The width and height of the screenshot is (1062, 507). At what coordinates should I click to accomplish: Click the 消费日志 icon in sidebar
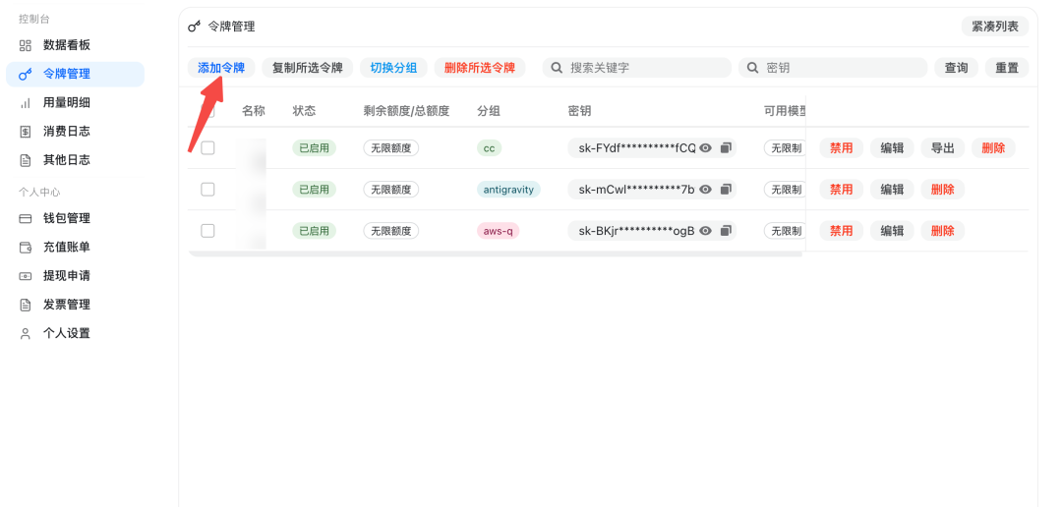click(x=26, y=132)
